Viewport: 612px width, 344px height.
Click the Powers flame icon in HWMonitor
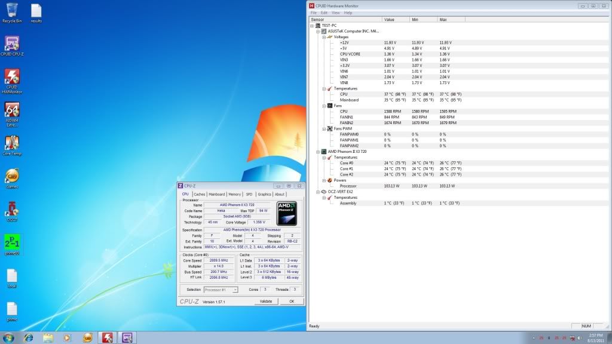coord(329,180)
